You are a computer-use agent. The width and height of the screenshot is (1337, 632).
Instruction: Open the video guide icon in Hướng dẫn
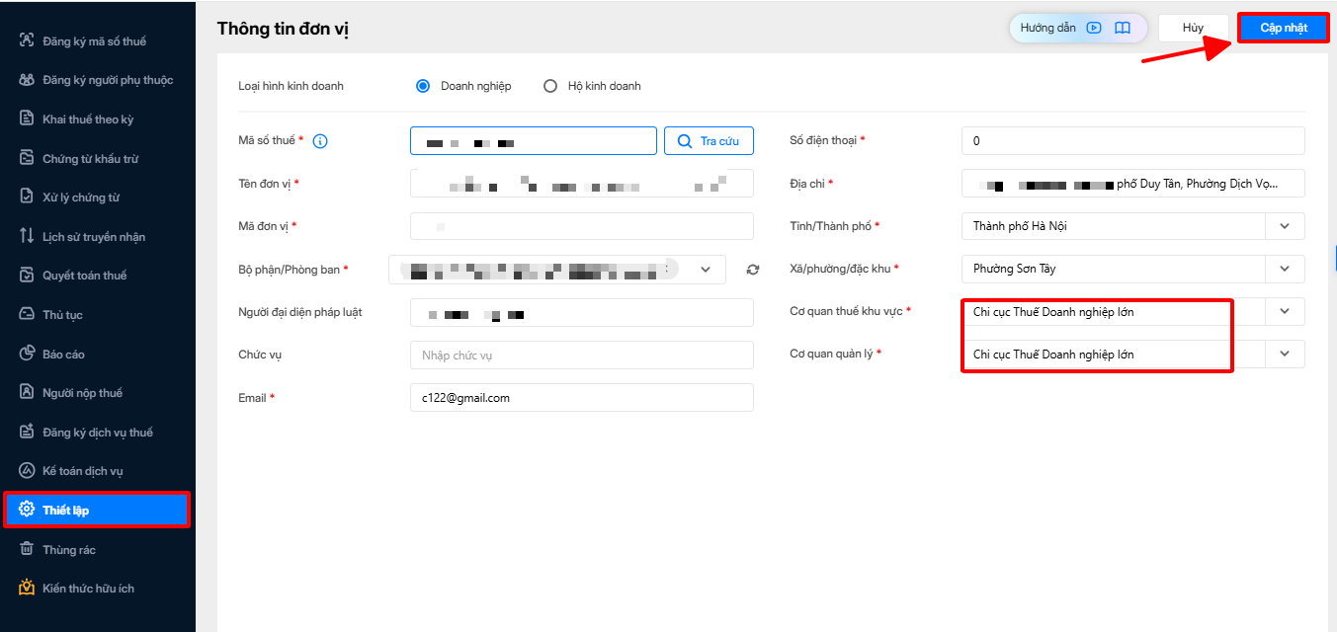click(x=1094, y=28)
